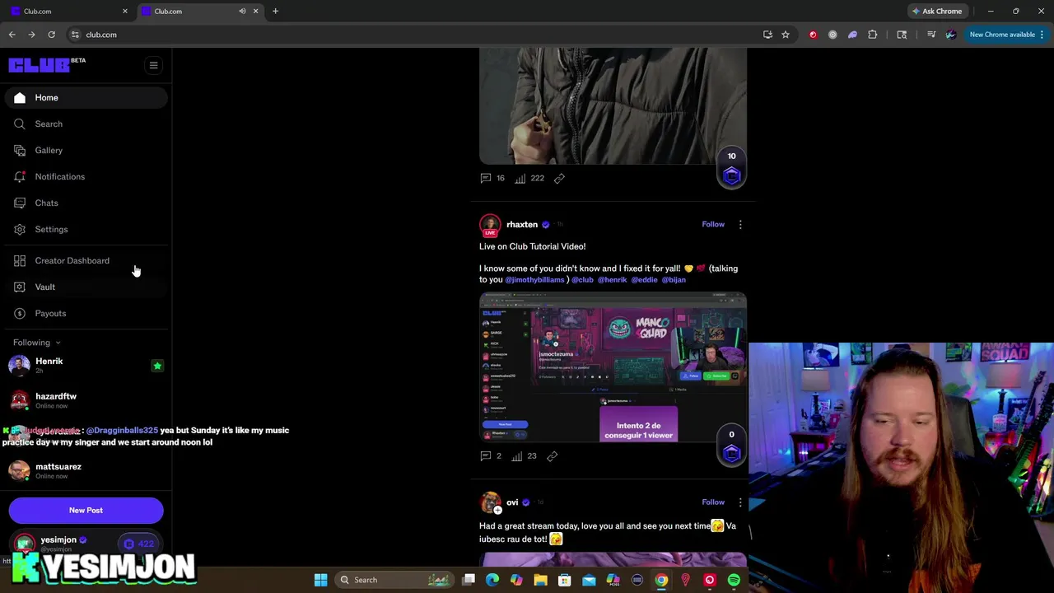1054x593 pixels.
Task: Click Ask Chrome button
Action: coord(936,11)
